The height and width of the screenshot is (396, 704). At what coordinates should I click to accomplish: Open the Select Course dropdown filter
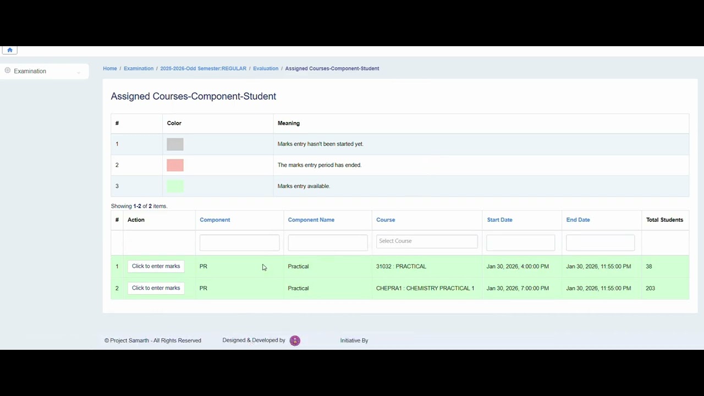click(427, 241)
